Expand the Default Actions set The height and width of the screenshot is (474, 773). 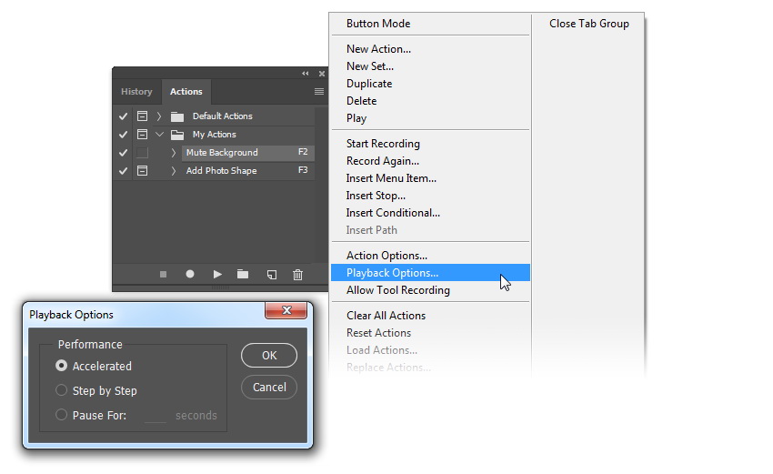point(159,116)
